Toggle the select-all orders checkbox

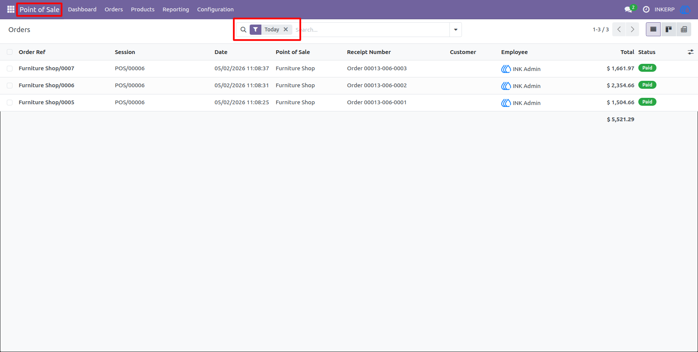click(10, 52)
